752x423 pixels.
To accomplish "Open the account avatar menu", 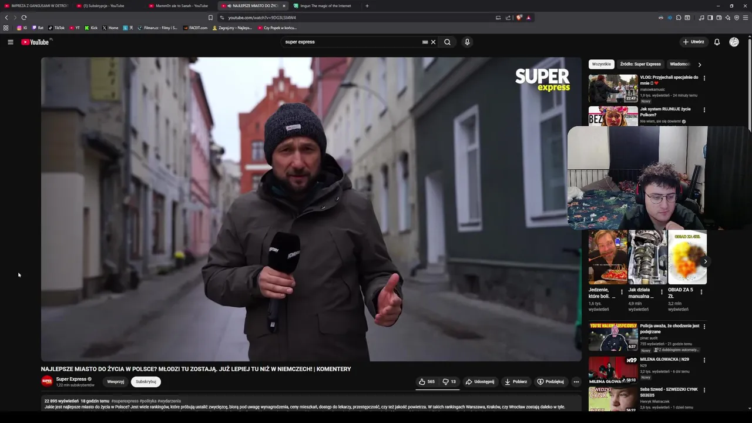I will [x=734, y=42].
